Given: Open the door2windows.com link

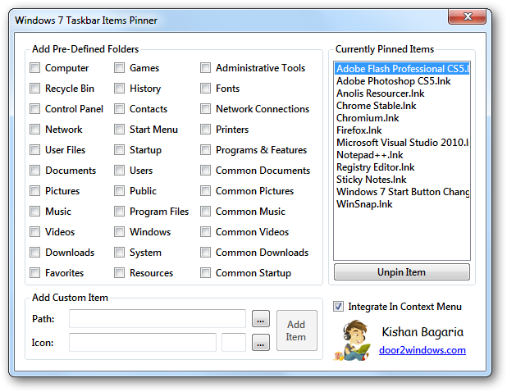Looking at the screenshot, I should coord(422,350).
